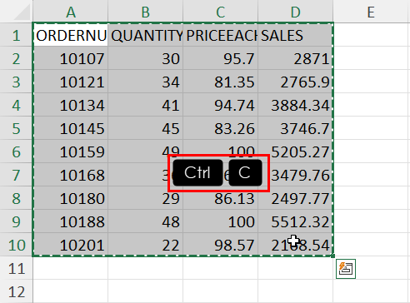This screenshot has height=303, width=410.
Task: Select cell containing 10121
Action: tap(71, 82)
